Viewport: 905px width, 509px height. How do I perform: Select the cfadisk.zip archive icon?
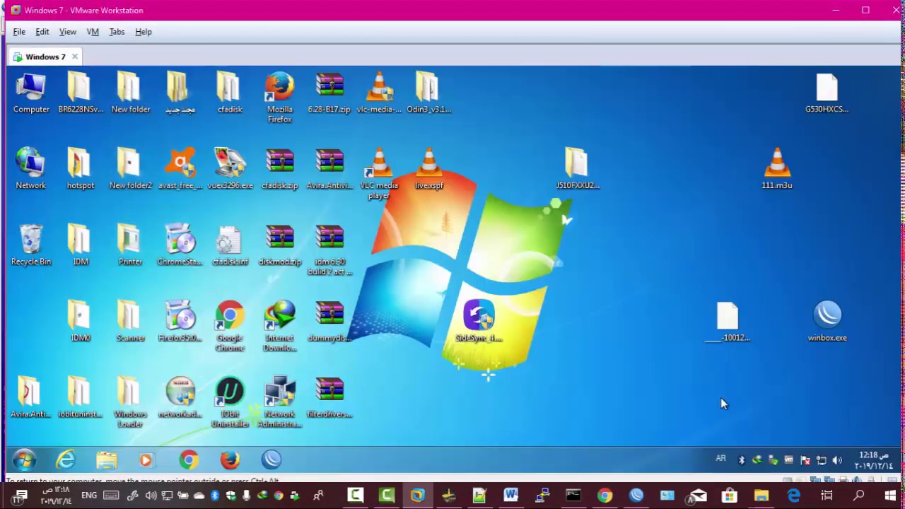(280, 168)
